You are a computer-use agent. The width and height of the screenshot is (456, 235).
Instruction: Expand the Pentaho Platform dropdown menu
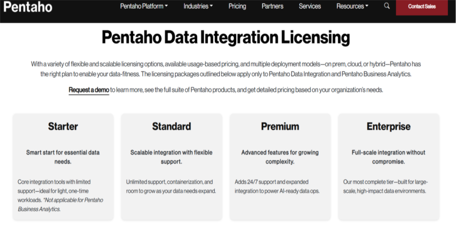click(x=144, y=6)
